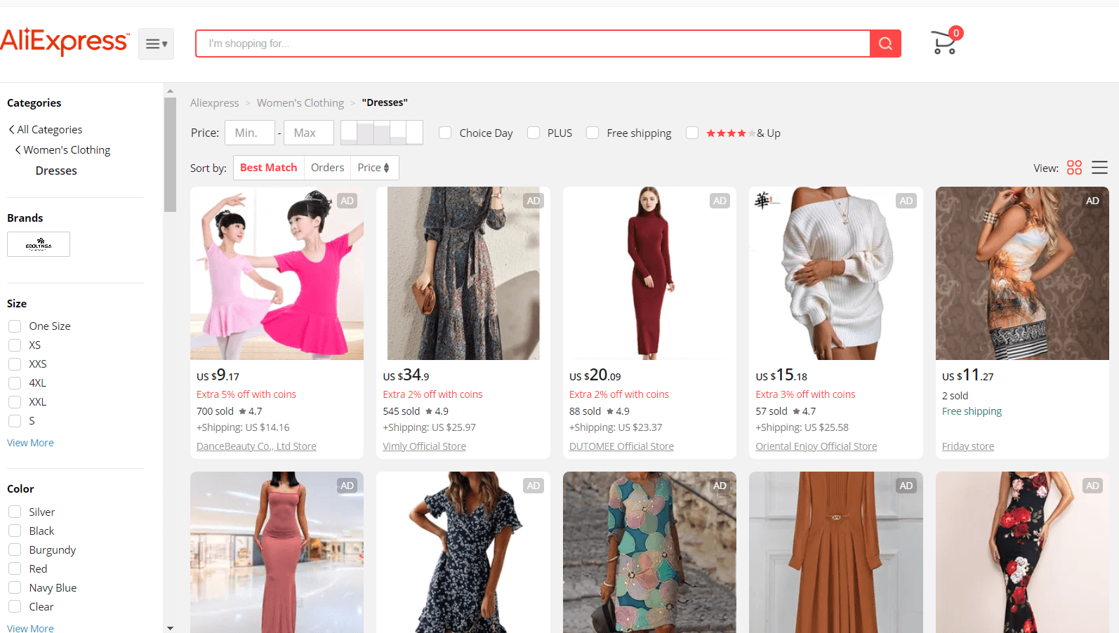Click the Max price field
Image resolution: width=1119 pixels, height=633 pixels.
click(309, 133)
